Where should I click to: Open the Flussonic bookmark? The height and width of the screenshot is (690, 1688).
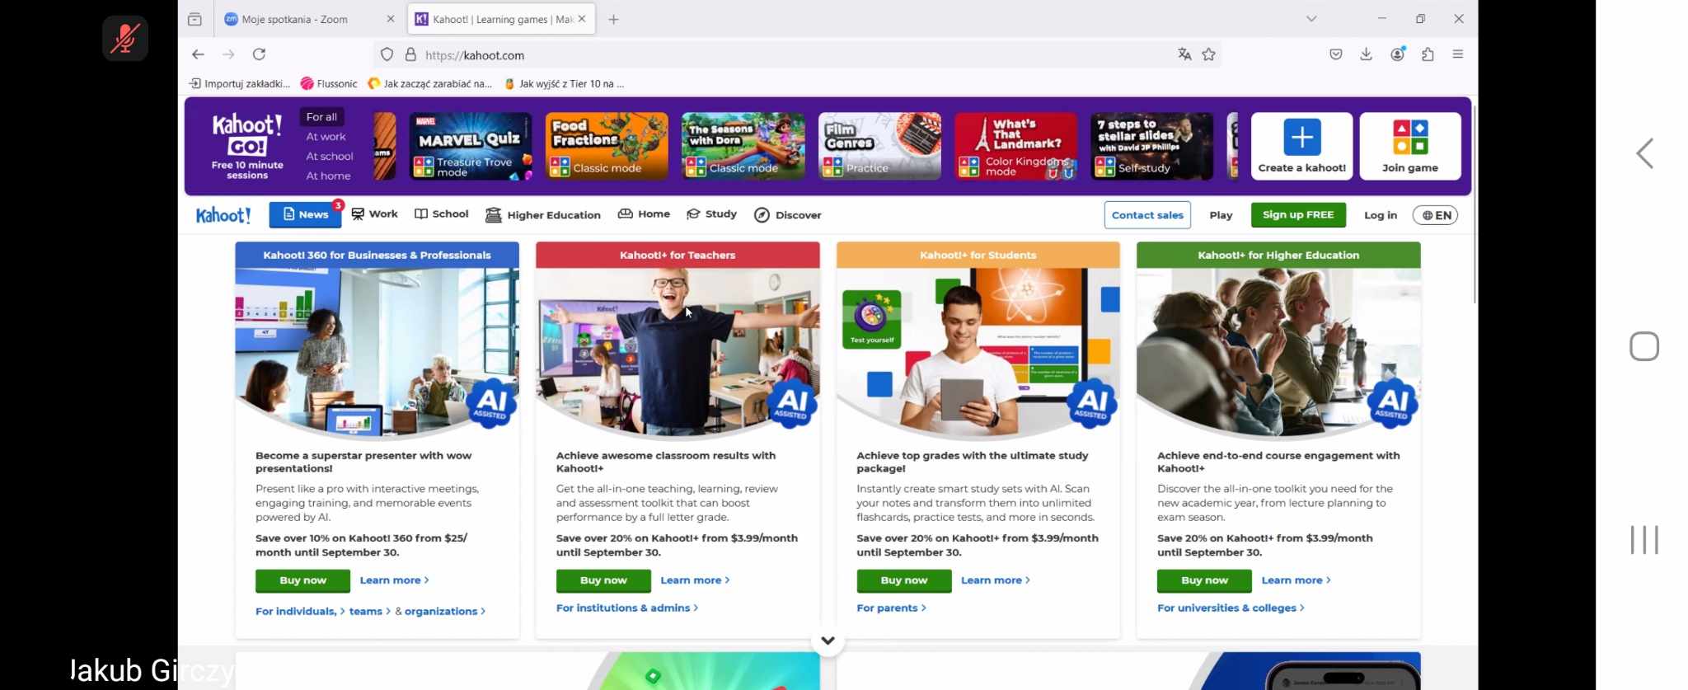(329, 83)
